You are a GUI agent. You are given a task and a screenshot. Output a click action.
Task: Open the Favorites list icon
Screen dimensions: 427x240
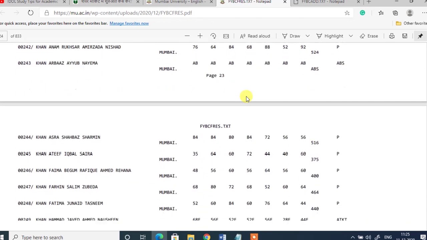click(x=381, y=13)
